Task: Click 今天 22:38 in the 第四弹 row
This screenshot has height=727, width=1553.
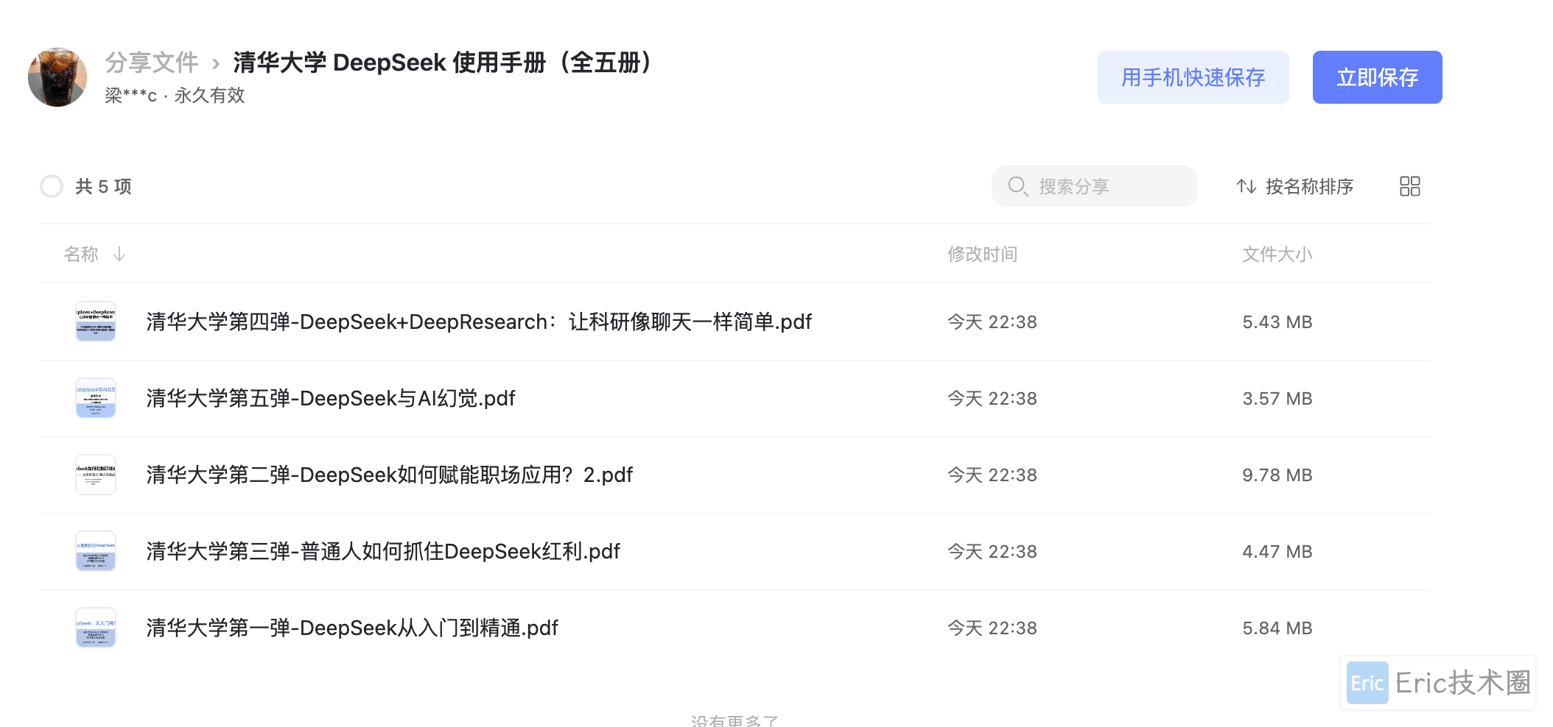Action: 992,322
